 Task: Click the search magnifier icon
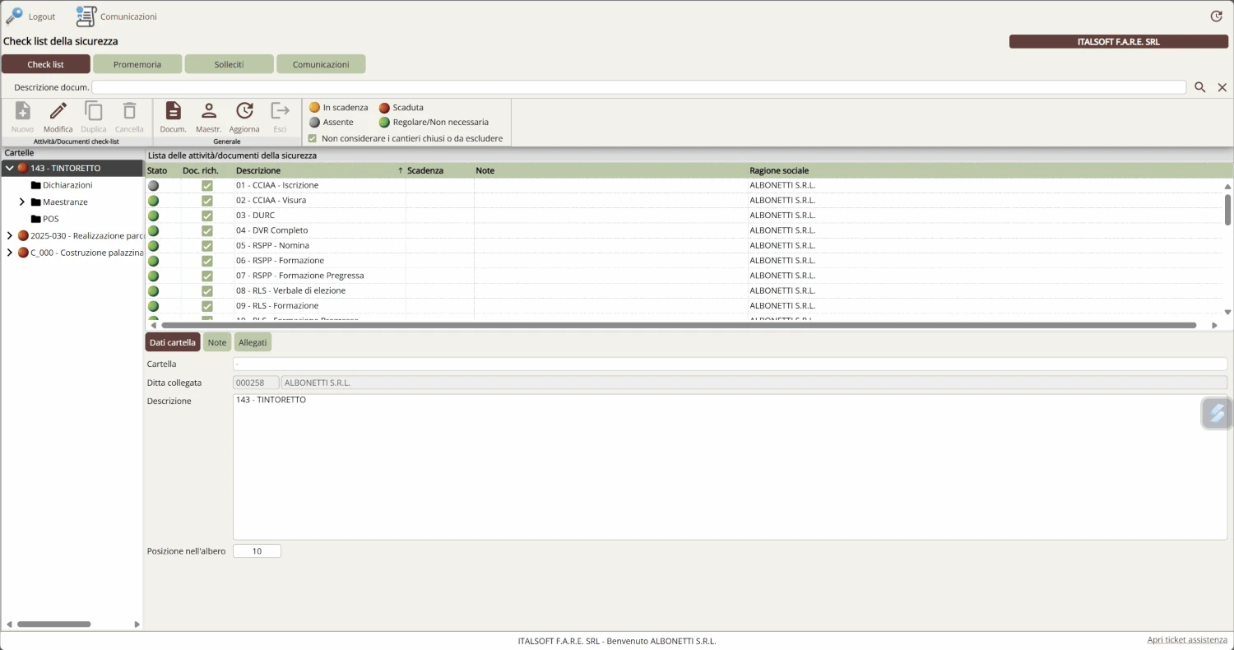(x=1200, y=87)
